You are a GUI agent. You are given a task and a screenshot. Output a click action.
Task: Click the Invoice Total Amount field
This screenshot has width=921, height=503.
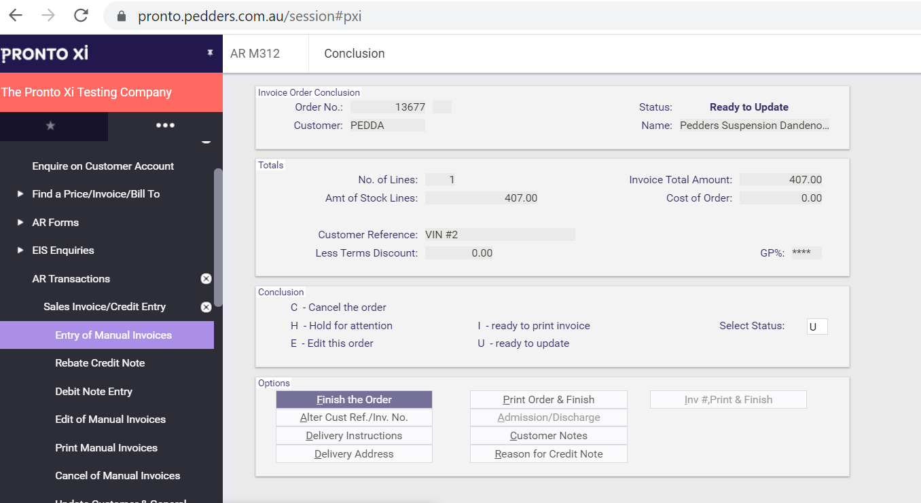pyautogui.click(x=781, y=180)
